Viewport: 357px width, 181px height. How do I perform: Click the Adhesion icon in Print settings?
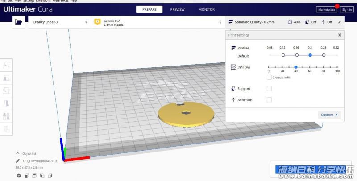point(233,99)
